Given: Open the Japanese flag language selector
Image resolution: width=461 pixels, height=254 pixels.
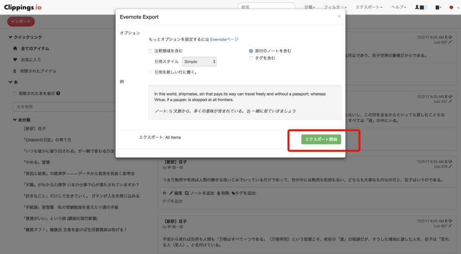Looking at the screenshot, I should pyautogui.click(x=453, y=7).
